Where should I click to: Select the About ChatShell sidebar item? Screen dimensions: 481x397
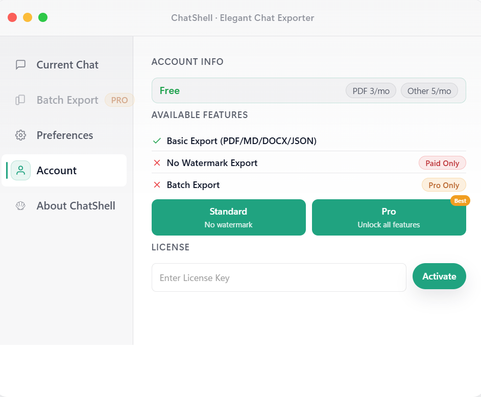(76, 206)
